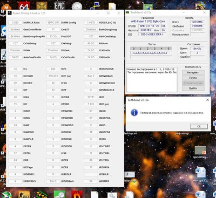The width and height of the screenshot is (216, 198).
Task: Open the clock desktop icon
Action: point(77,6)
